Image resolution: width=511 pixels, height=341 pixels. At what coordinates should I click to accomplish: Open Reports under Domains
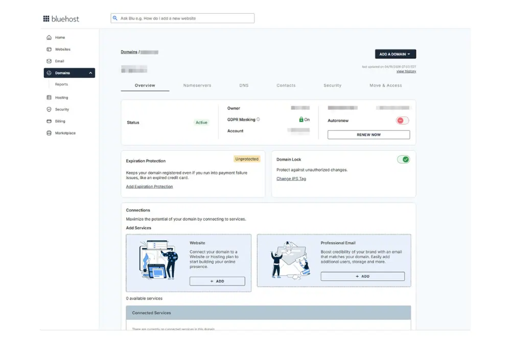tap(61, 84)
